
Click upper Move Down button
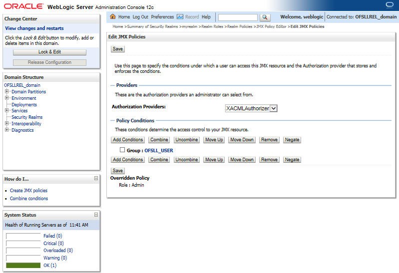(x=242, y=140)
